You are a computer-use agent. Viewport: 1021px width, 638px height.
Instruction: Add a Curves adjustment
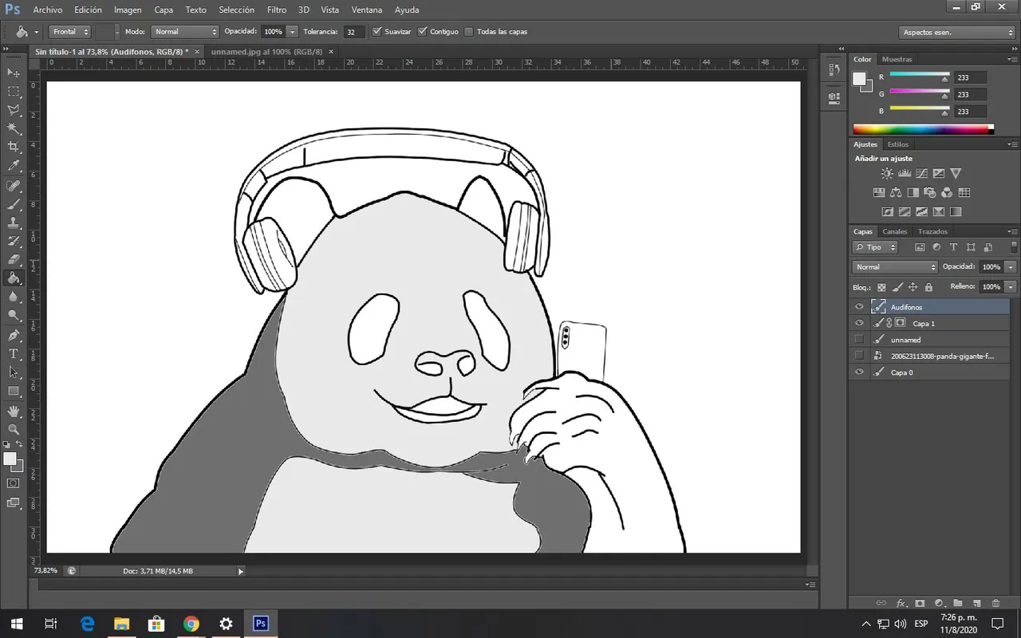pos(921,173)
